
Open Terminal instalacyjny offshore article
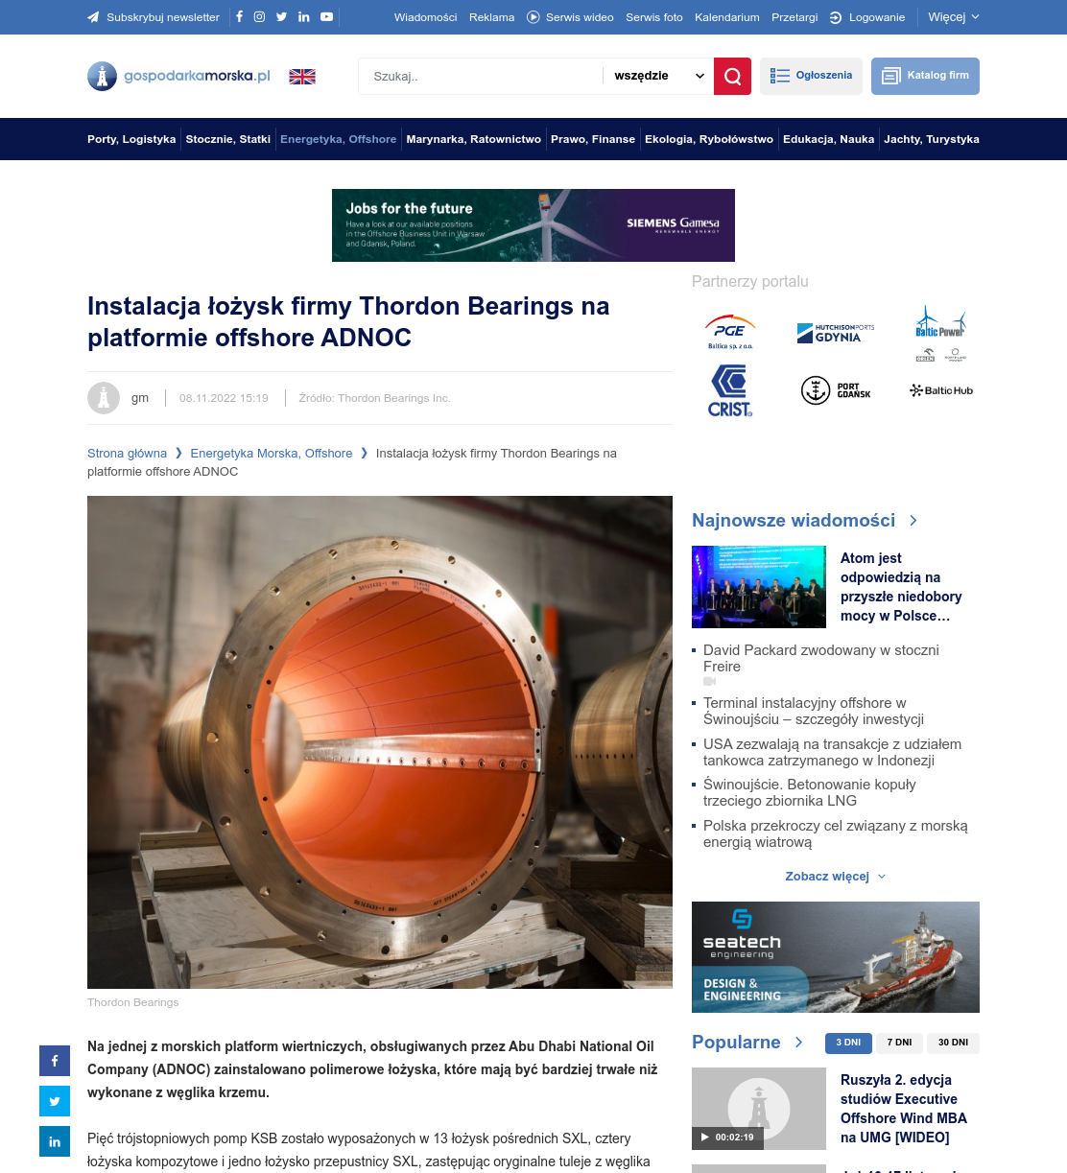click(x=814, y=711)
